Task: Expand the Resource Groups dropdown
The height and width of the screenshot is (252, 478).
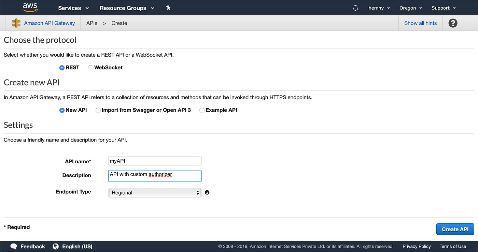Action: (127, 8)
